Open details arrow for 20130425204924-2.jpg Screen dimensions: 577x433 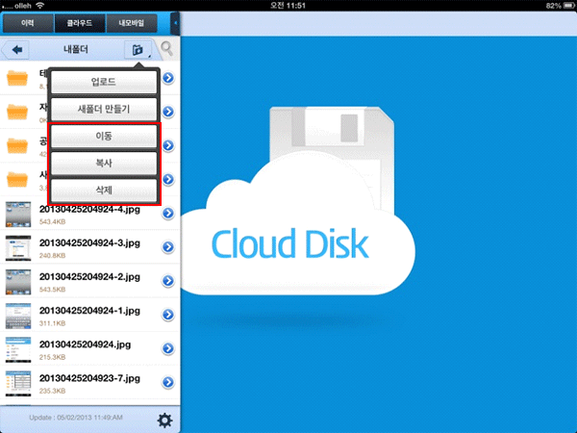coord(168,281)
